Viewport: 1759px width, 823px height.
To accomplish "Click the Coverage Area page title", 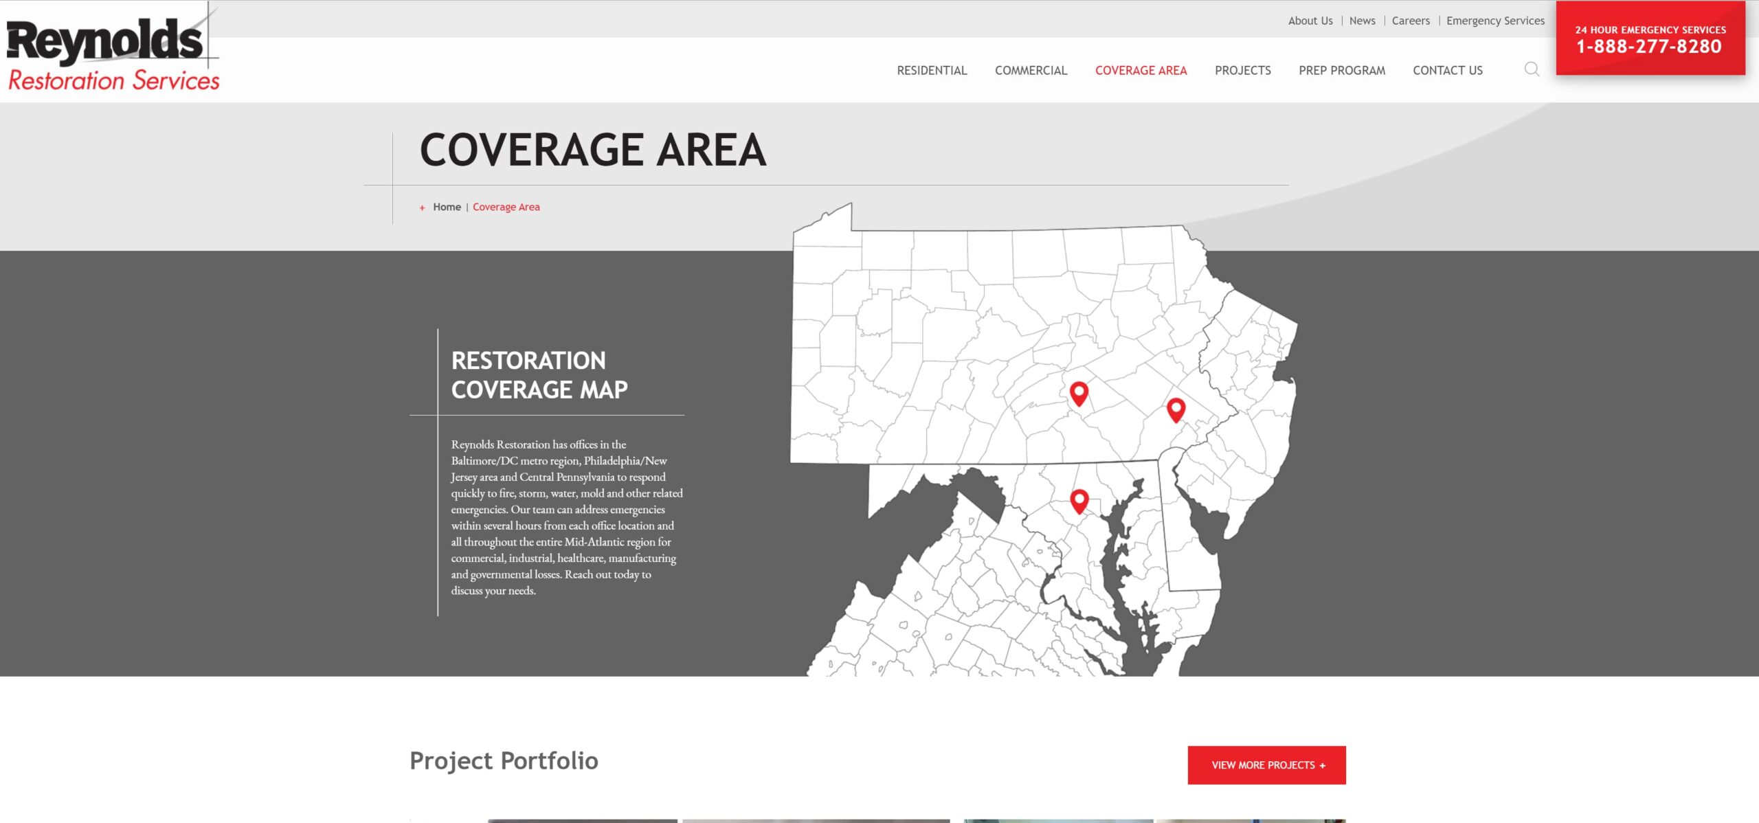I will pos(593,150).
